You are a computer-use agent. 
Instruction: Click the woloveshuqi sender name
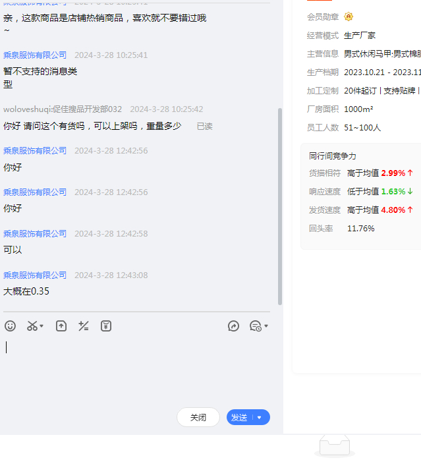coord(63,109)
